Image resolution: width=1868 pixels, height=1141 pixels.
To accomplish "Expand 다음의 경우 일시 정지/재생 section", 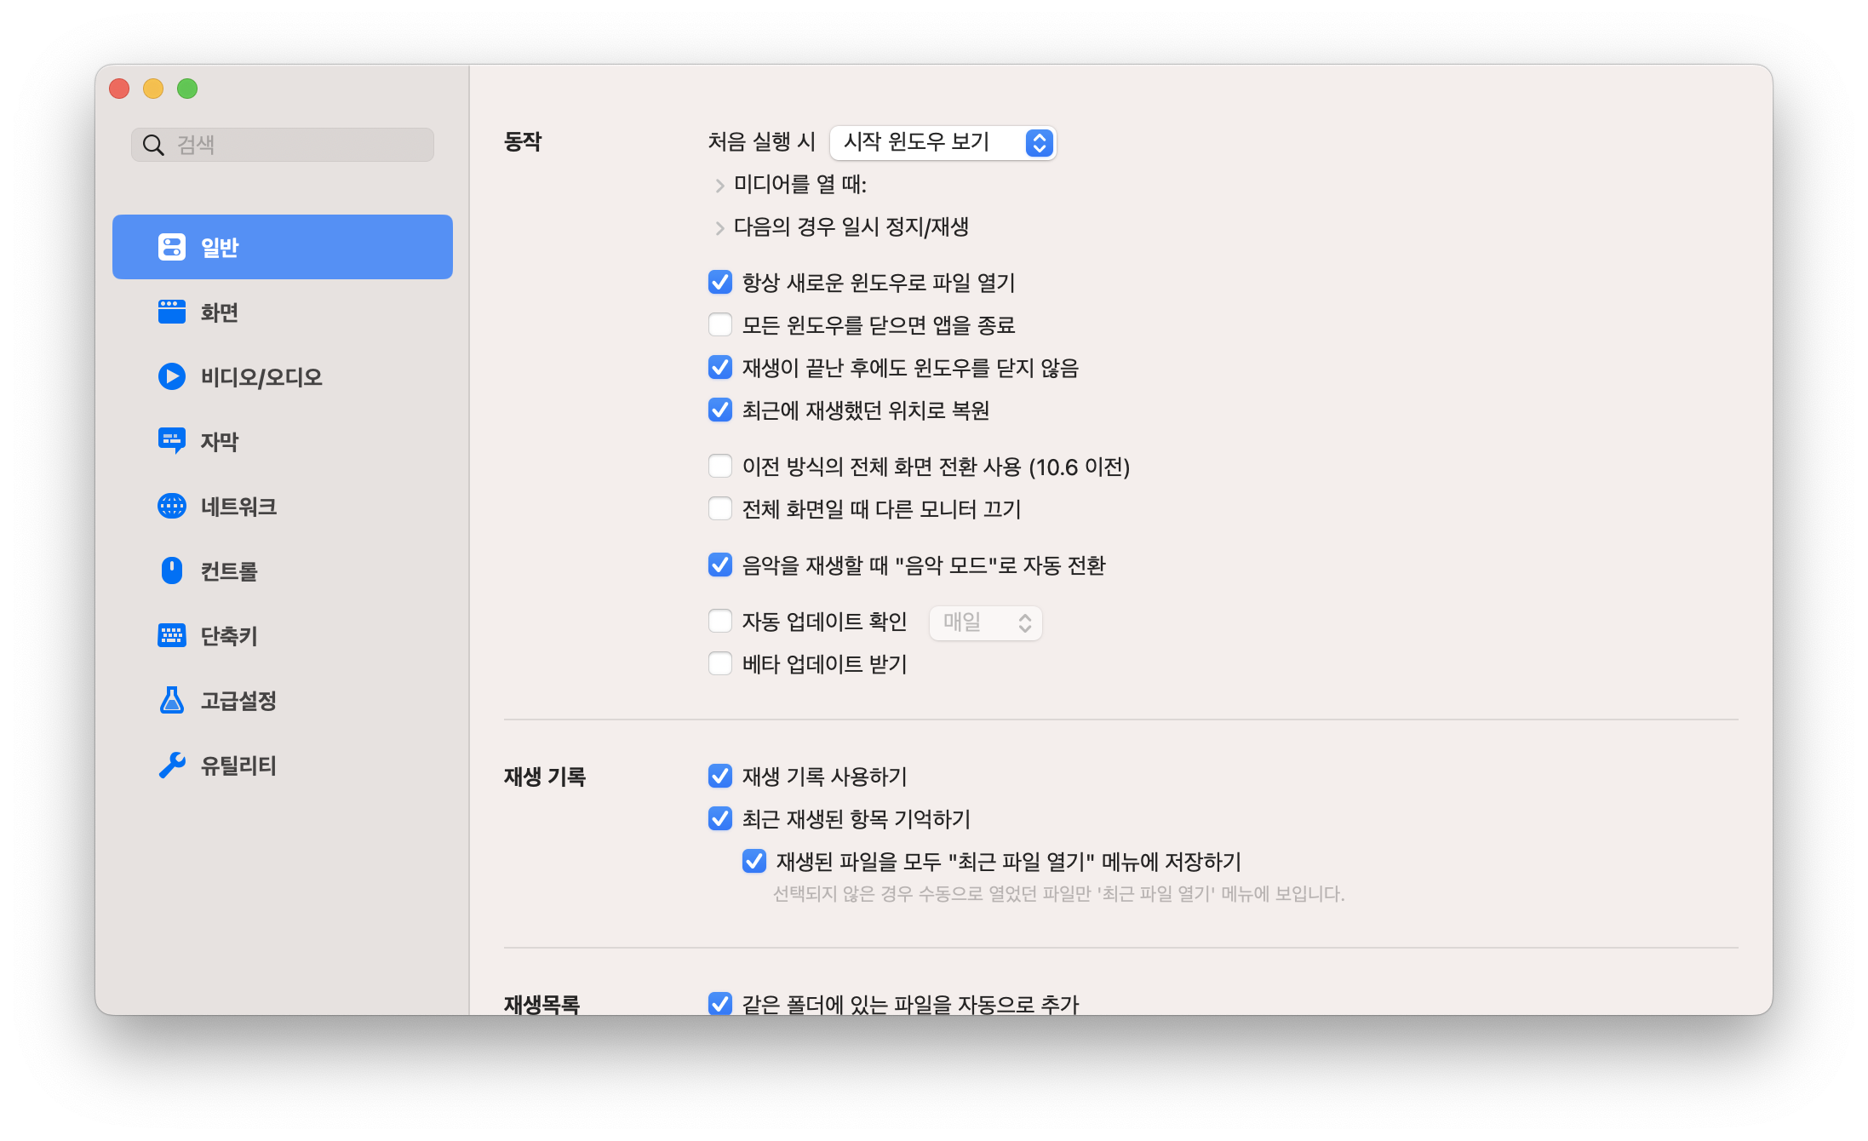I will [x=719, y=227].
